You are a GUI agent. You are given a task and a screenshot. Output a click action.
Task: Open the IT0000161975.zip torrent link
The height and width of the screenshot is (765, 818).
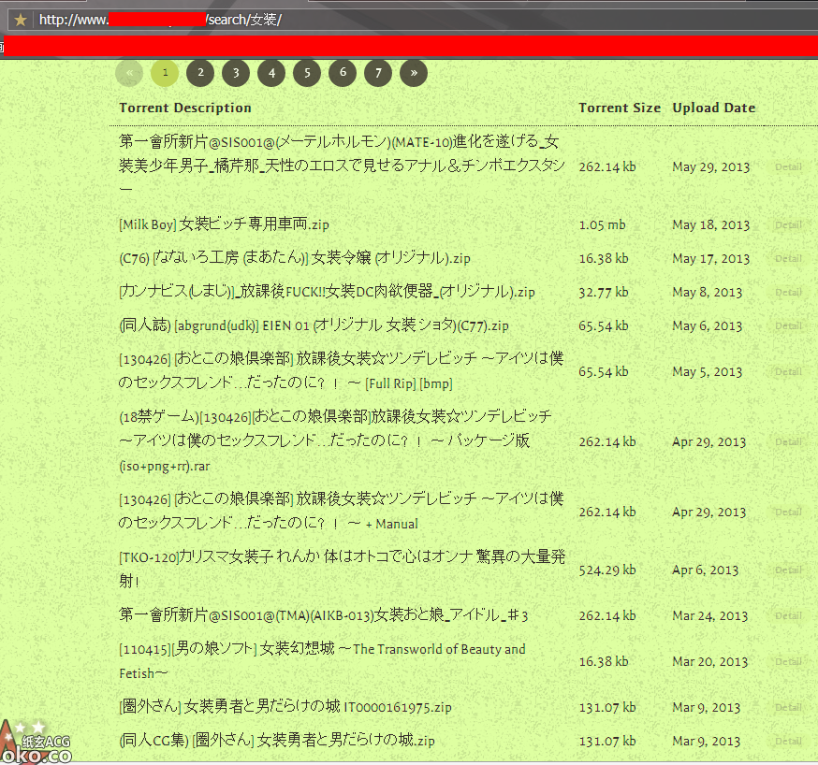pos(285,707)
